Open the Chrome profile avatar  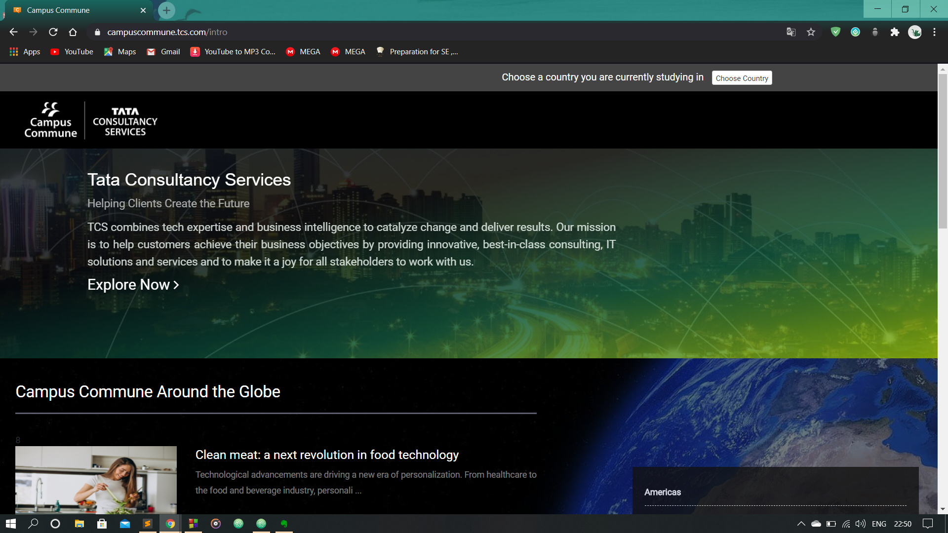click(914, 32)
